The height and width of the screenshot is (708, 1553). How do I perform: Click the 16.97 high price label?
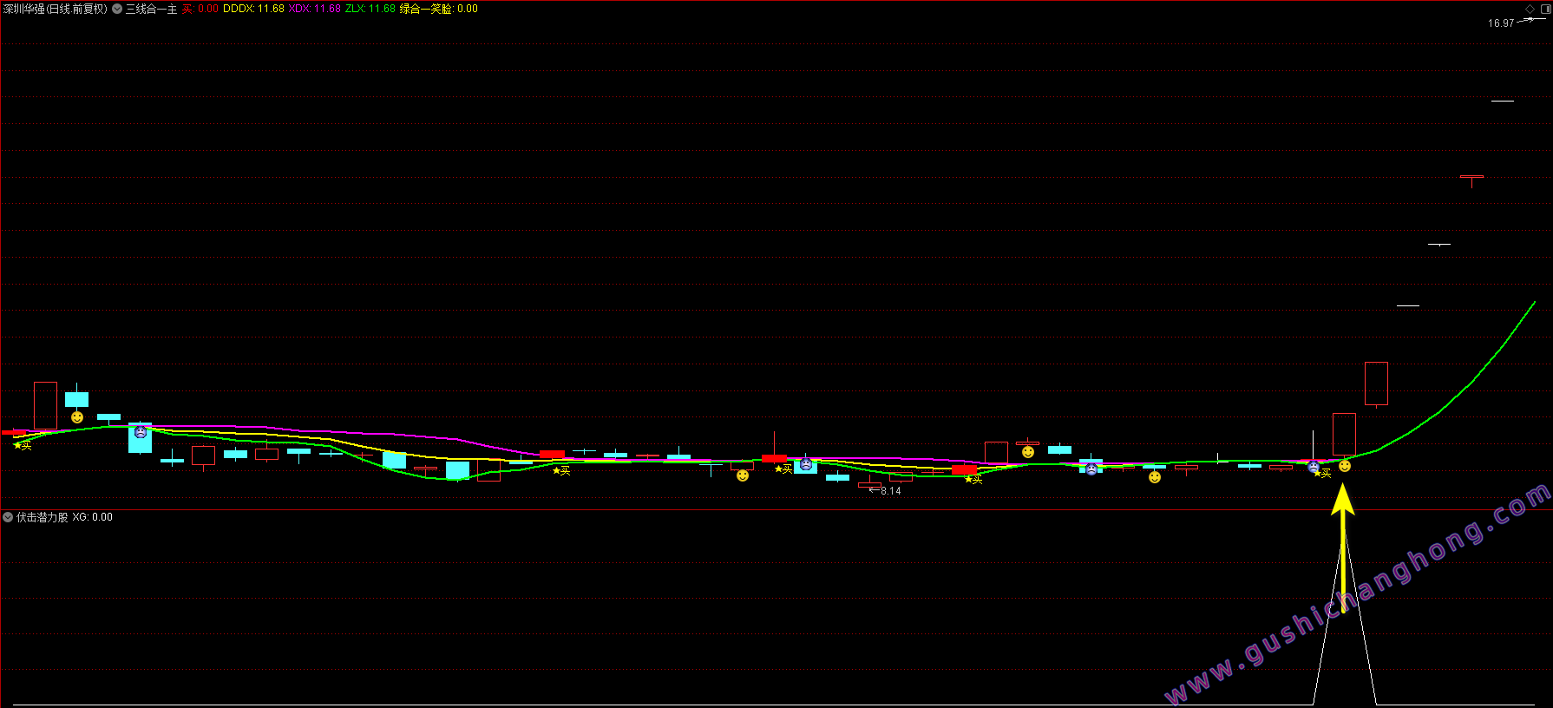point(1501,23)
